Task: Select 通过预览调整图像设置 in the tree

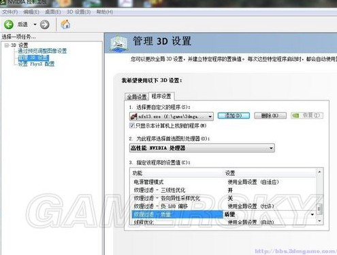Action: click(x=42, y=51)
